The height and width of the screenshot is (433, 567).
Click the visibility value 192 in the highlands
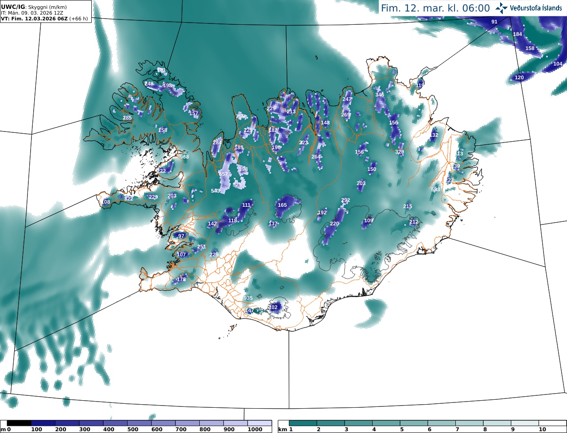coord(322,213)
